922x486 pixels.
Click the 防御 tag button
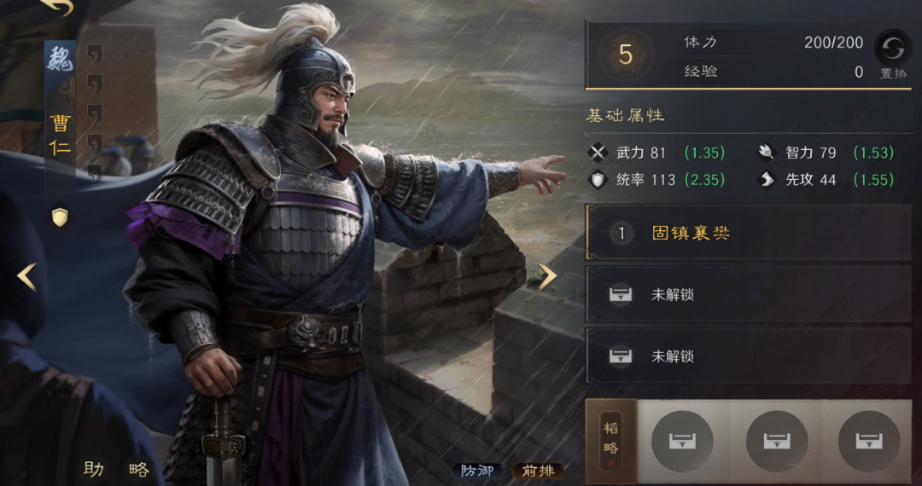tap(477, 471)
